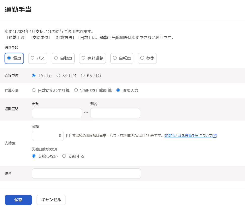Focus the 出発 station input field
This screenshot has height=209, width=245.
[57, 113]
